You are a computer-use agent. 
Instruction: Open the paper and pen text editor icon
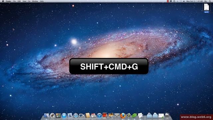click(140, 116)
